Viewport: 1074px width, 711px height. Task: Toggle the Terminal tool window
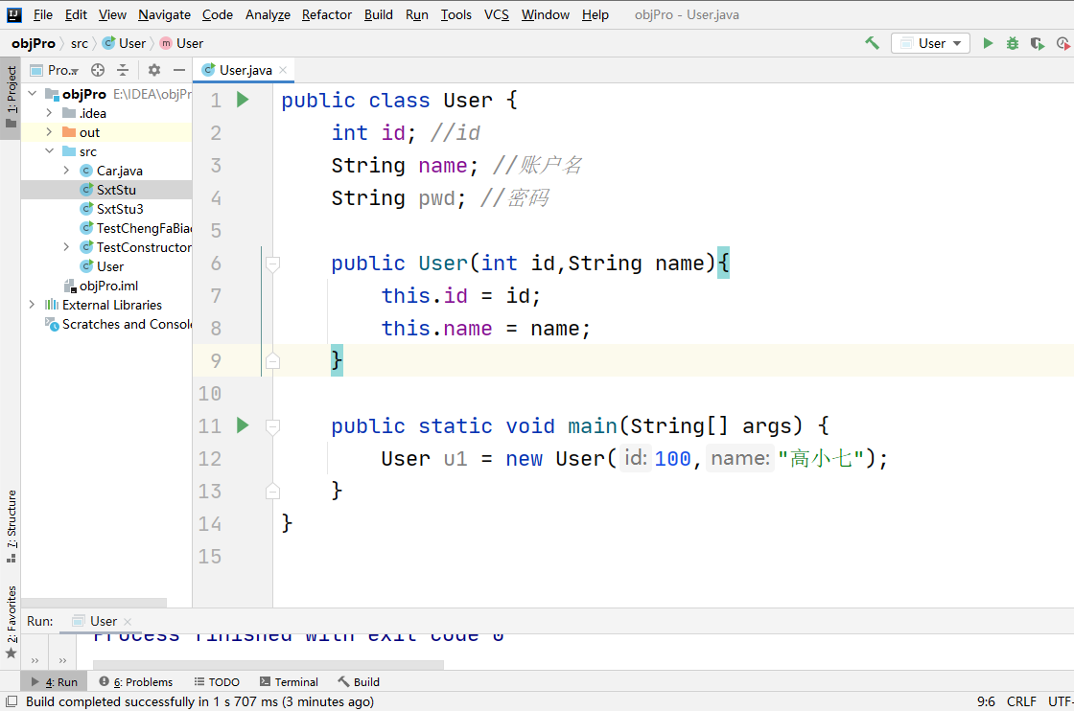(x=289, y=681)
